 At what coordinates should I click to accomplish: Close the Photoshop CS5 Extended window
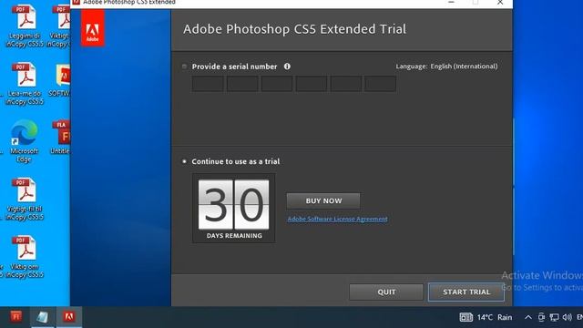tap(500, 3)
